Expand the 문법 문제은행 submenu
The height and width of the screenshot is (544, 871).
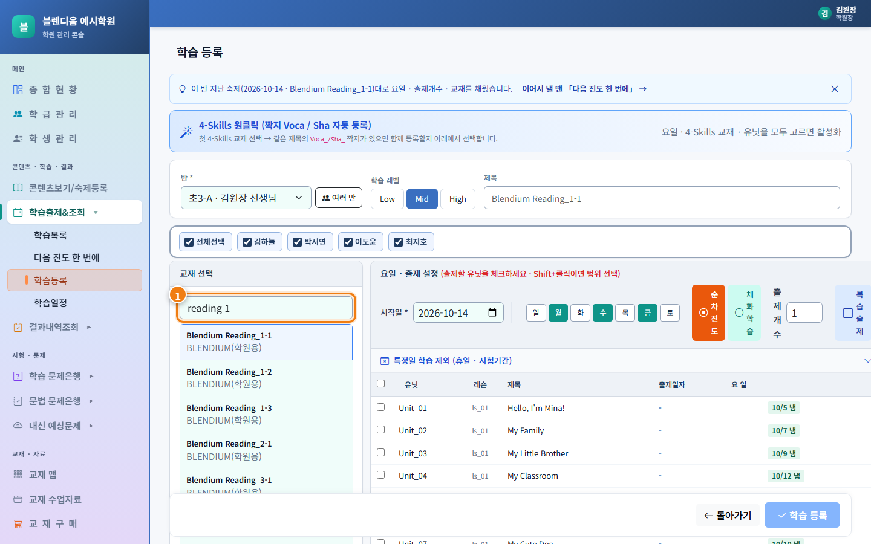pyautogui.click(x=91, y=401)
